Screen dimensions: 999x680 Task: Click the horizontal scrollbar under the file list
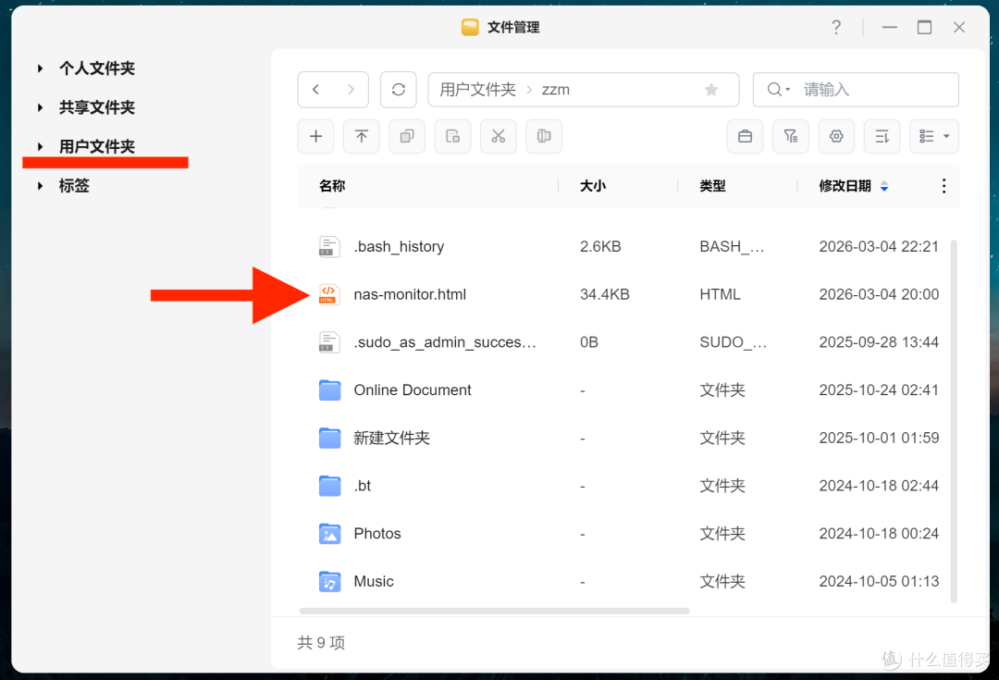point(494,611)
